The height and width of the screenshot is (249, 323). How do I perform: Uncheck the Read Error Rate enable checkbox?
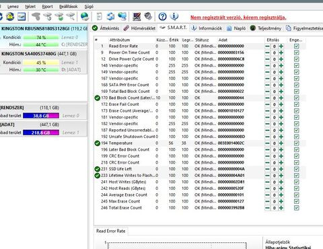(x=297, y=46)
